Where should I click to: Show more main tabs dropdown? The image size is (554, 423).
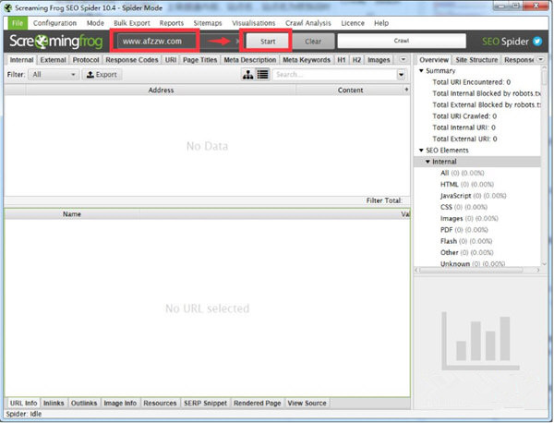coord(403,60)
